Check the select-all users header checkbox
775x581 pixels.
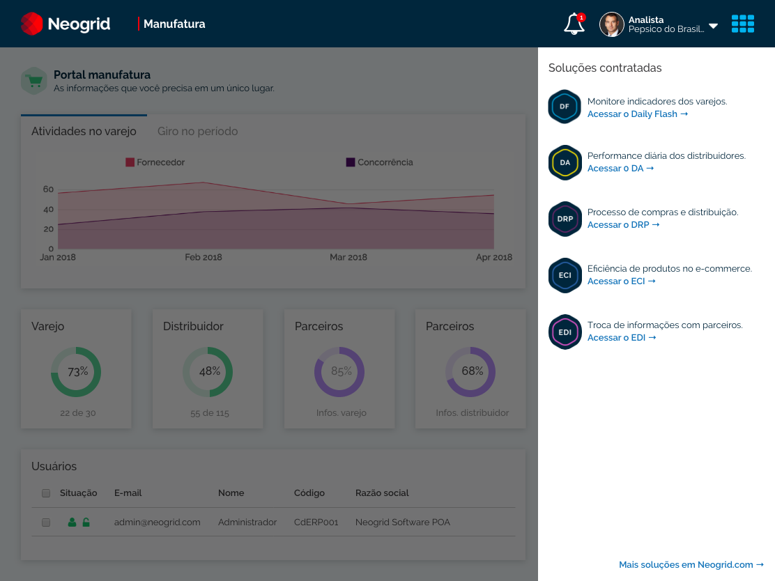click(46, 493)
